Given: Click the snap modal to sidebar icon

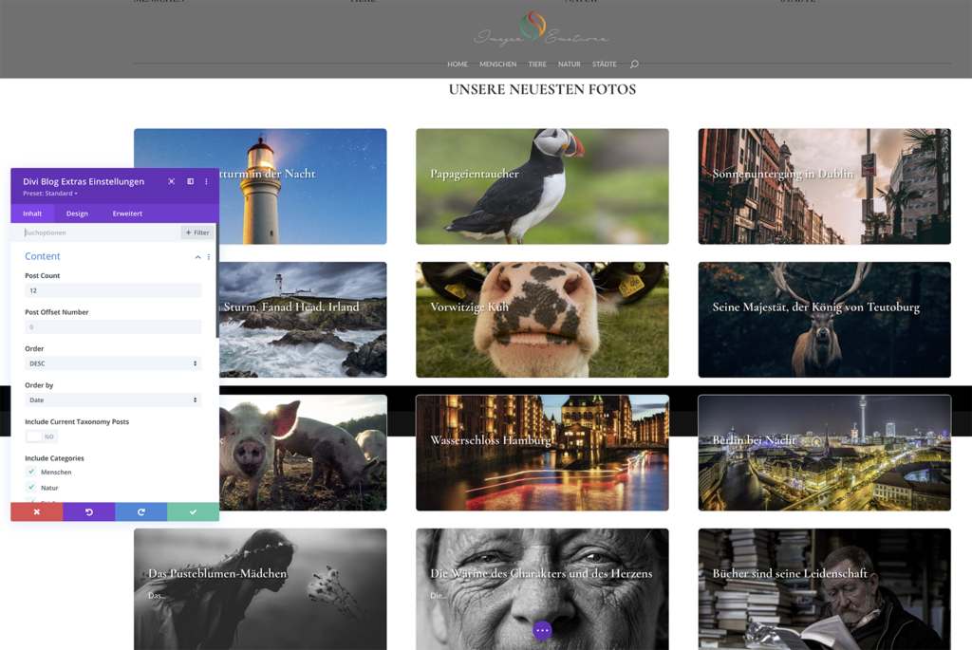Looking at the screenshot, I should (190, 181).
